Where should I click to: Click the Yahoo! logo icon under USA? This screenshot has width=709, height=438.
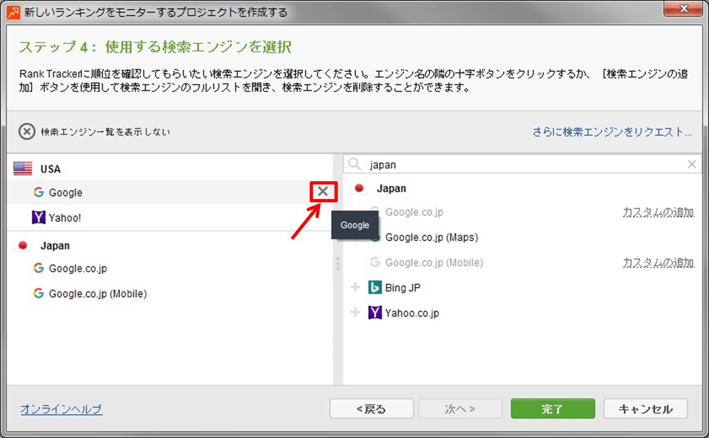tap(39, 217)
